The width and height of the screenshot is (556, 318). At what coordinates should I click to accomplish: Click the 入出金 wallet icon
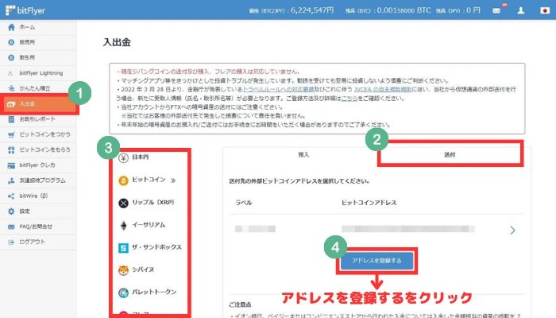(11, 104)
